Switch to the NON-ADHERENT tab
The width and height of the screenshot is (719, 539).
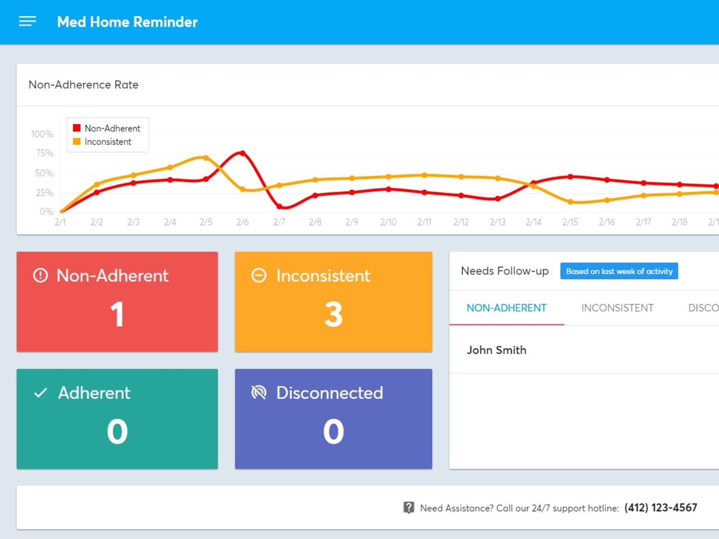coord(507,308)
